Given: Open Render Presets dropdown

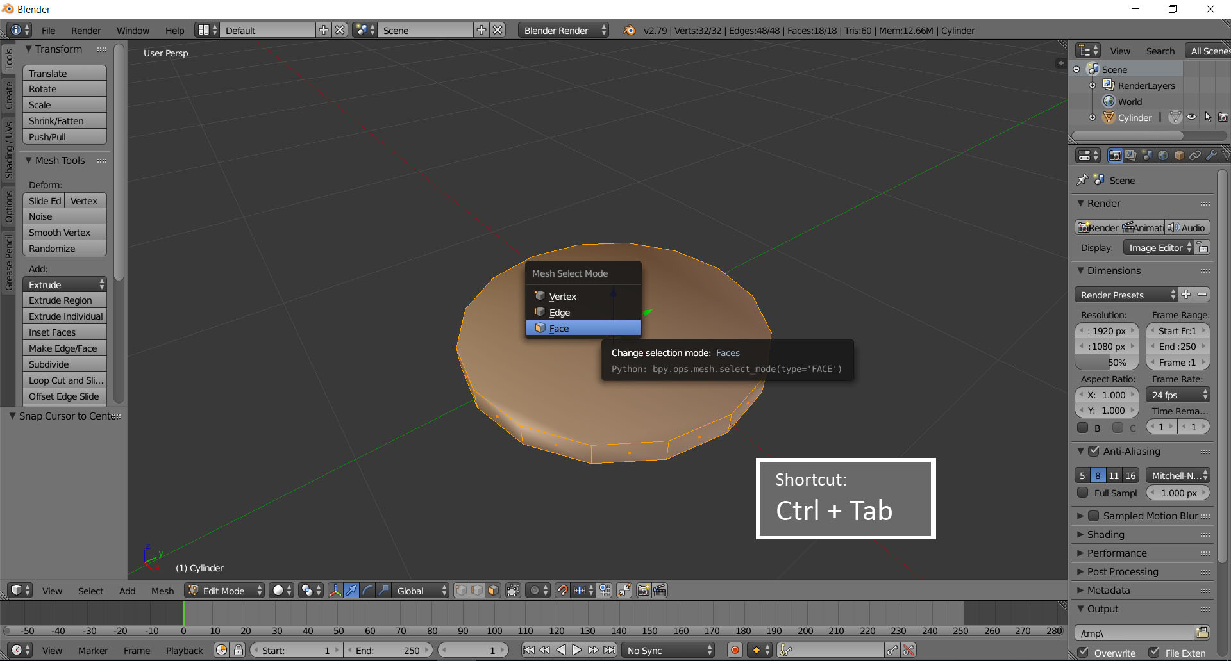Looking at the screenshot, I should tap(1126, 295).
